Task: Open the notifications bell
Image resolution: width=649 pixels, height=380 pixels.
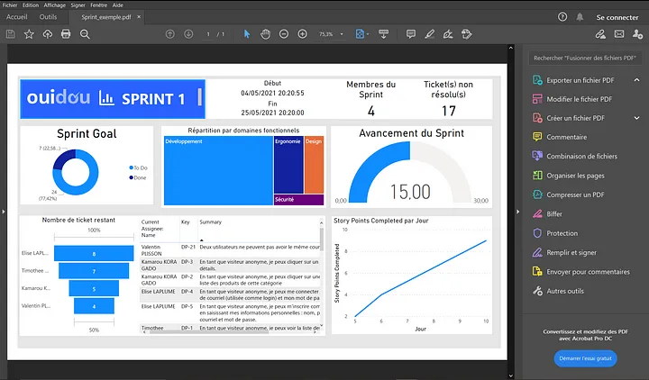Action: tap(580, 17)
